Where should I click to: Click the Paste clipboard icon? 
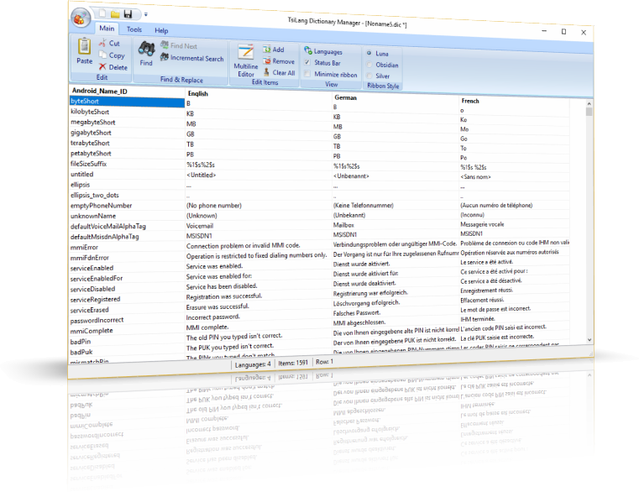click(84, 46)
